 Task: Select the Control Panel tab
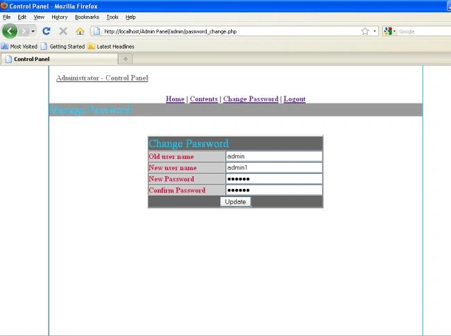pos(59,59)
